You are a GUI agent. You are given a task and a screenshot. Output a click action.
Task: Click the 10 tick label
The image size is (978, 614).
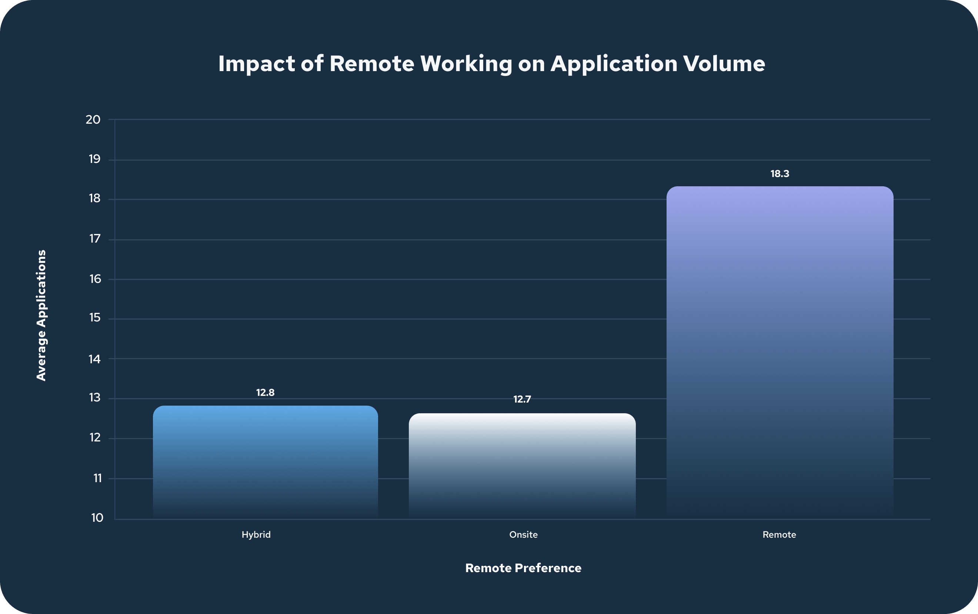[98, 518]
